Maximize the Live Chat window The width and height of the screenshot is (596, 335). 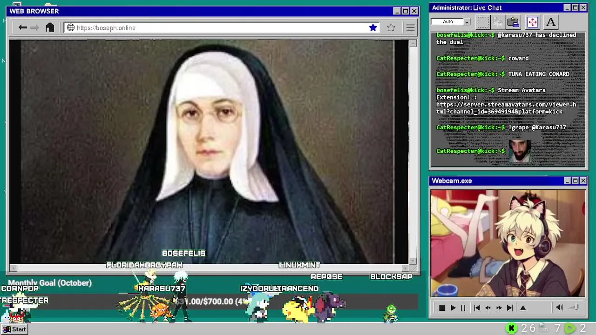pos(575,7)
